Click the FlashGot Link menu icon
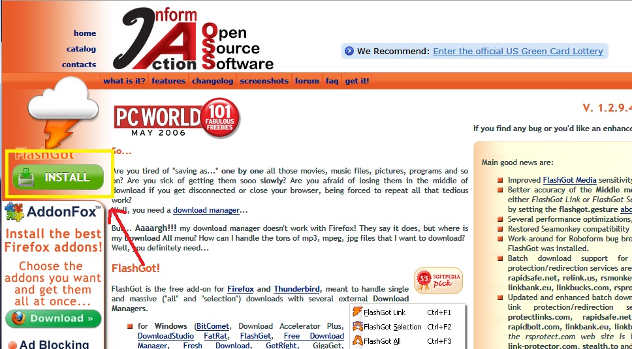 [357, 312]
